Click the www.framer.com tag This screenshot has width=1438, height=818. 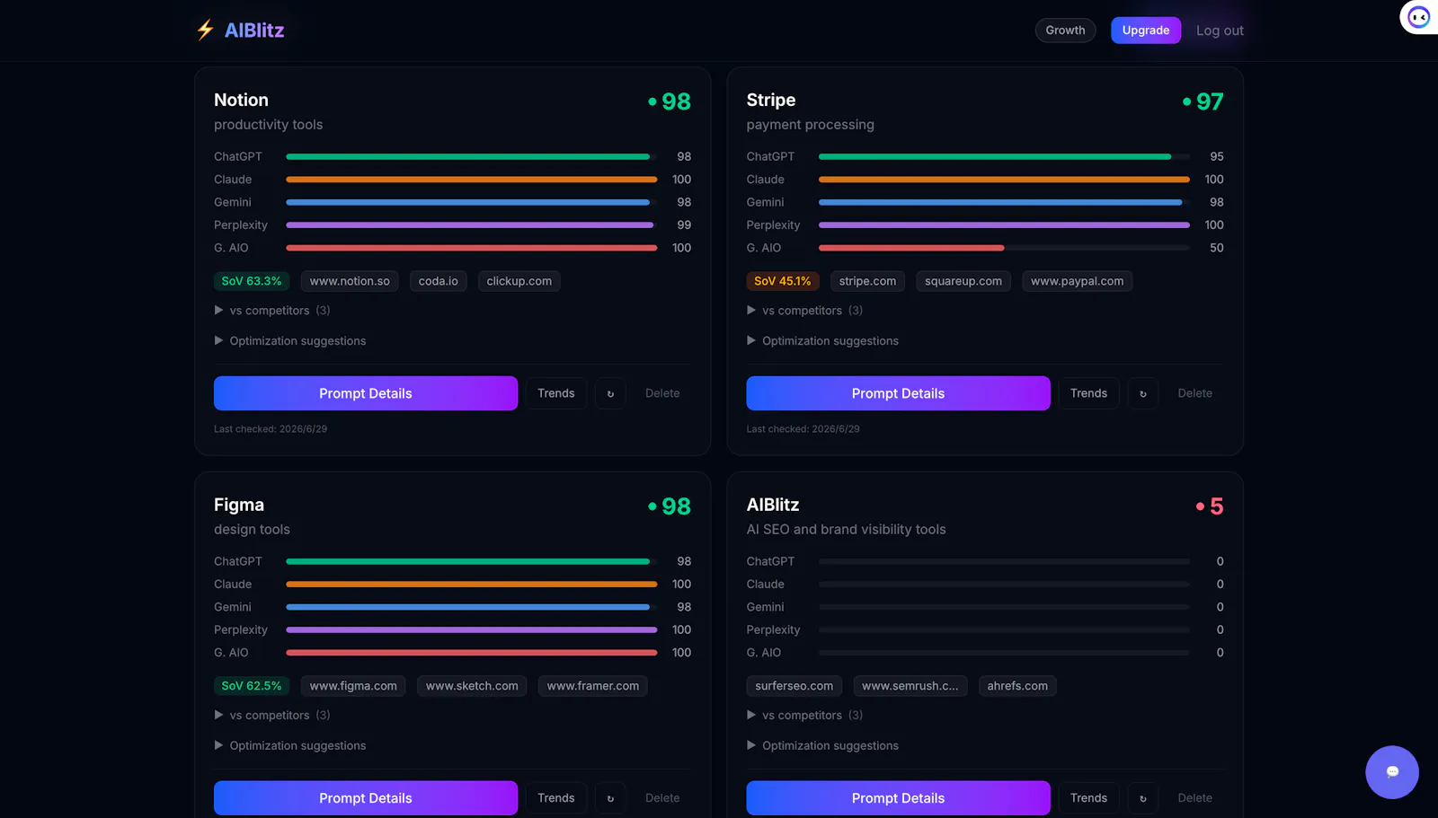(593, 686)
